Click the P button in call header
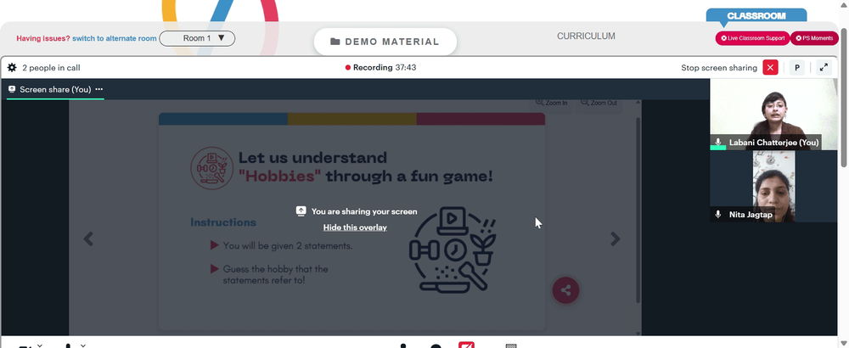This screenshot has width=849, height=348. click(797, 68)
